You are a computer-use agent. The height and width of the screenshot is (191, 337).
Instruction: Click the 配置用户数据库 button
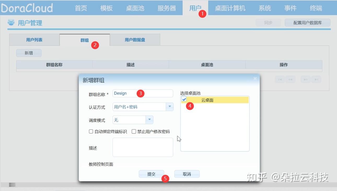pos(307,22)
